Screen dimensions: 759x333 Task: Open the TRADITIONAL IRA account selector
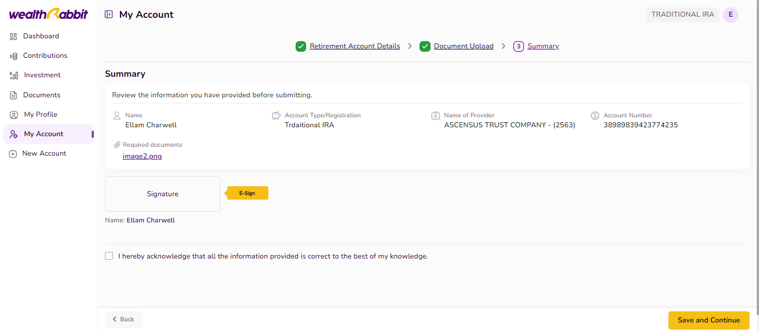pyautogui.click(x=682, y=14)
